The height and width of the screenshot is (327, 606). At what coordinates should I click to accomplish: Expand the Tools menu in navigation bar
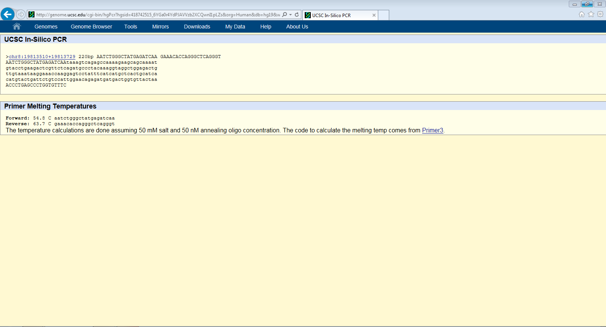(130, 27)
